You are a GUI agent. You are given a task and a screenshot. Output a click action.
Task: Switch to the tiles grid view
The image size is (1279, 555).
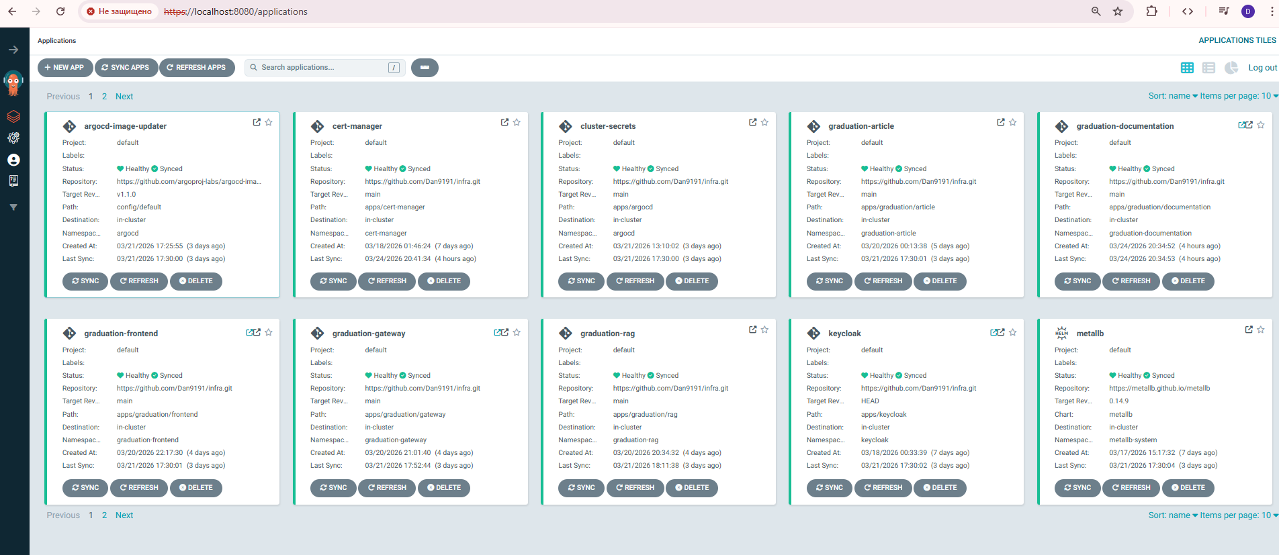[x=1187, y=68]
